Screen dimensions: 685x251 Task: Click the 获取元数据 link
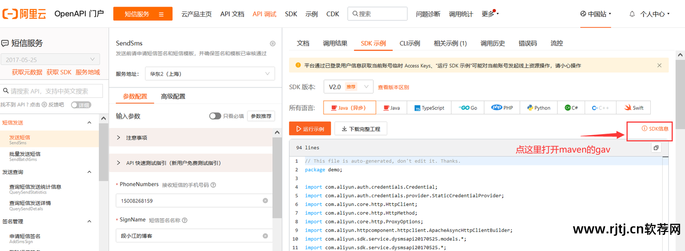27,72
